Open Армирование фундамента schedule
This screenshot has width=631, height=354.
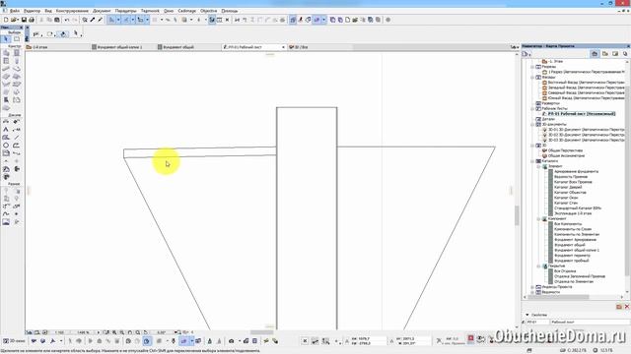(x=576, y=171)
